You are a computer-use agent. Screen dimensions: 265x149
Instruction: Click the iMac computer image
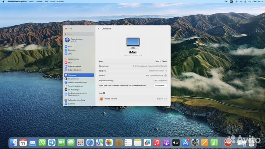click(133, 43)
